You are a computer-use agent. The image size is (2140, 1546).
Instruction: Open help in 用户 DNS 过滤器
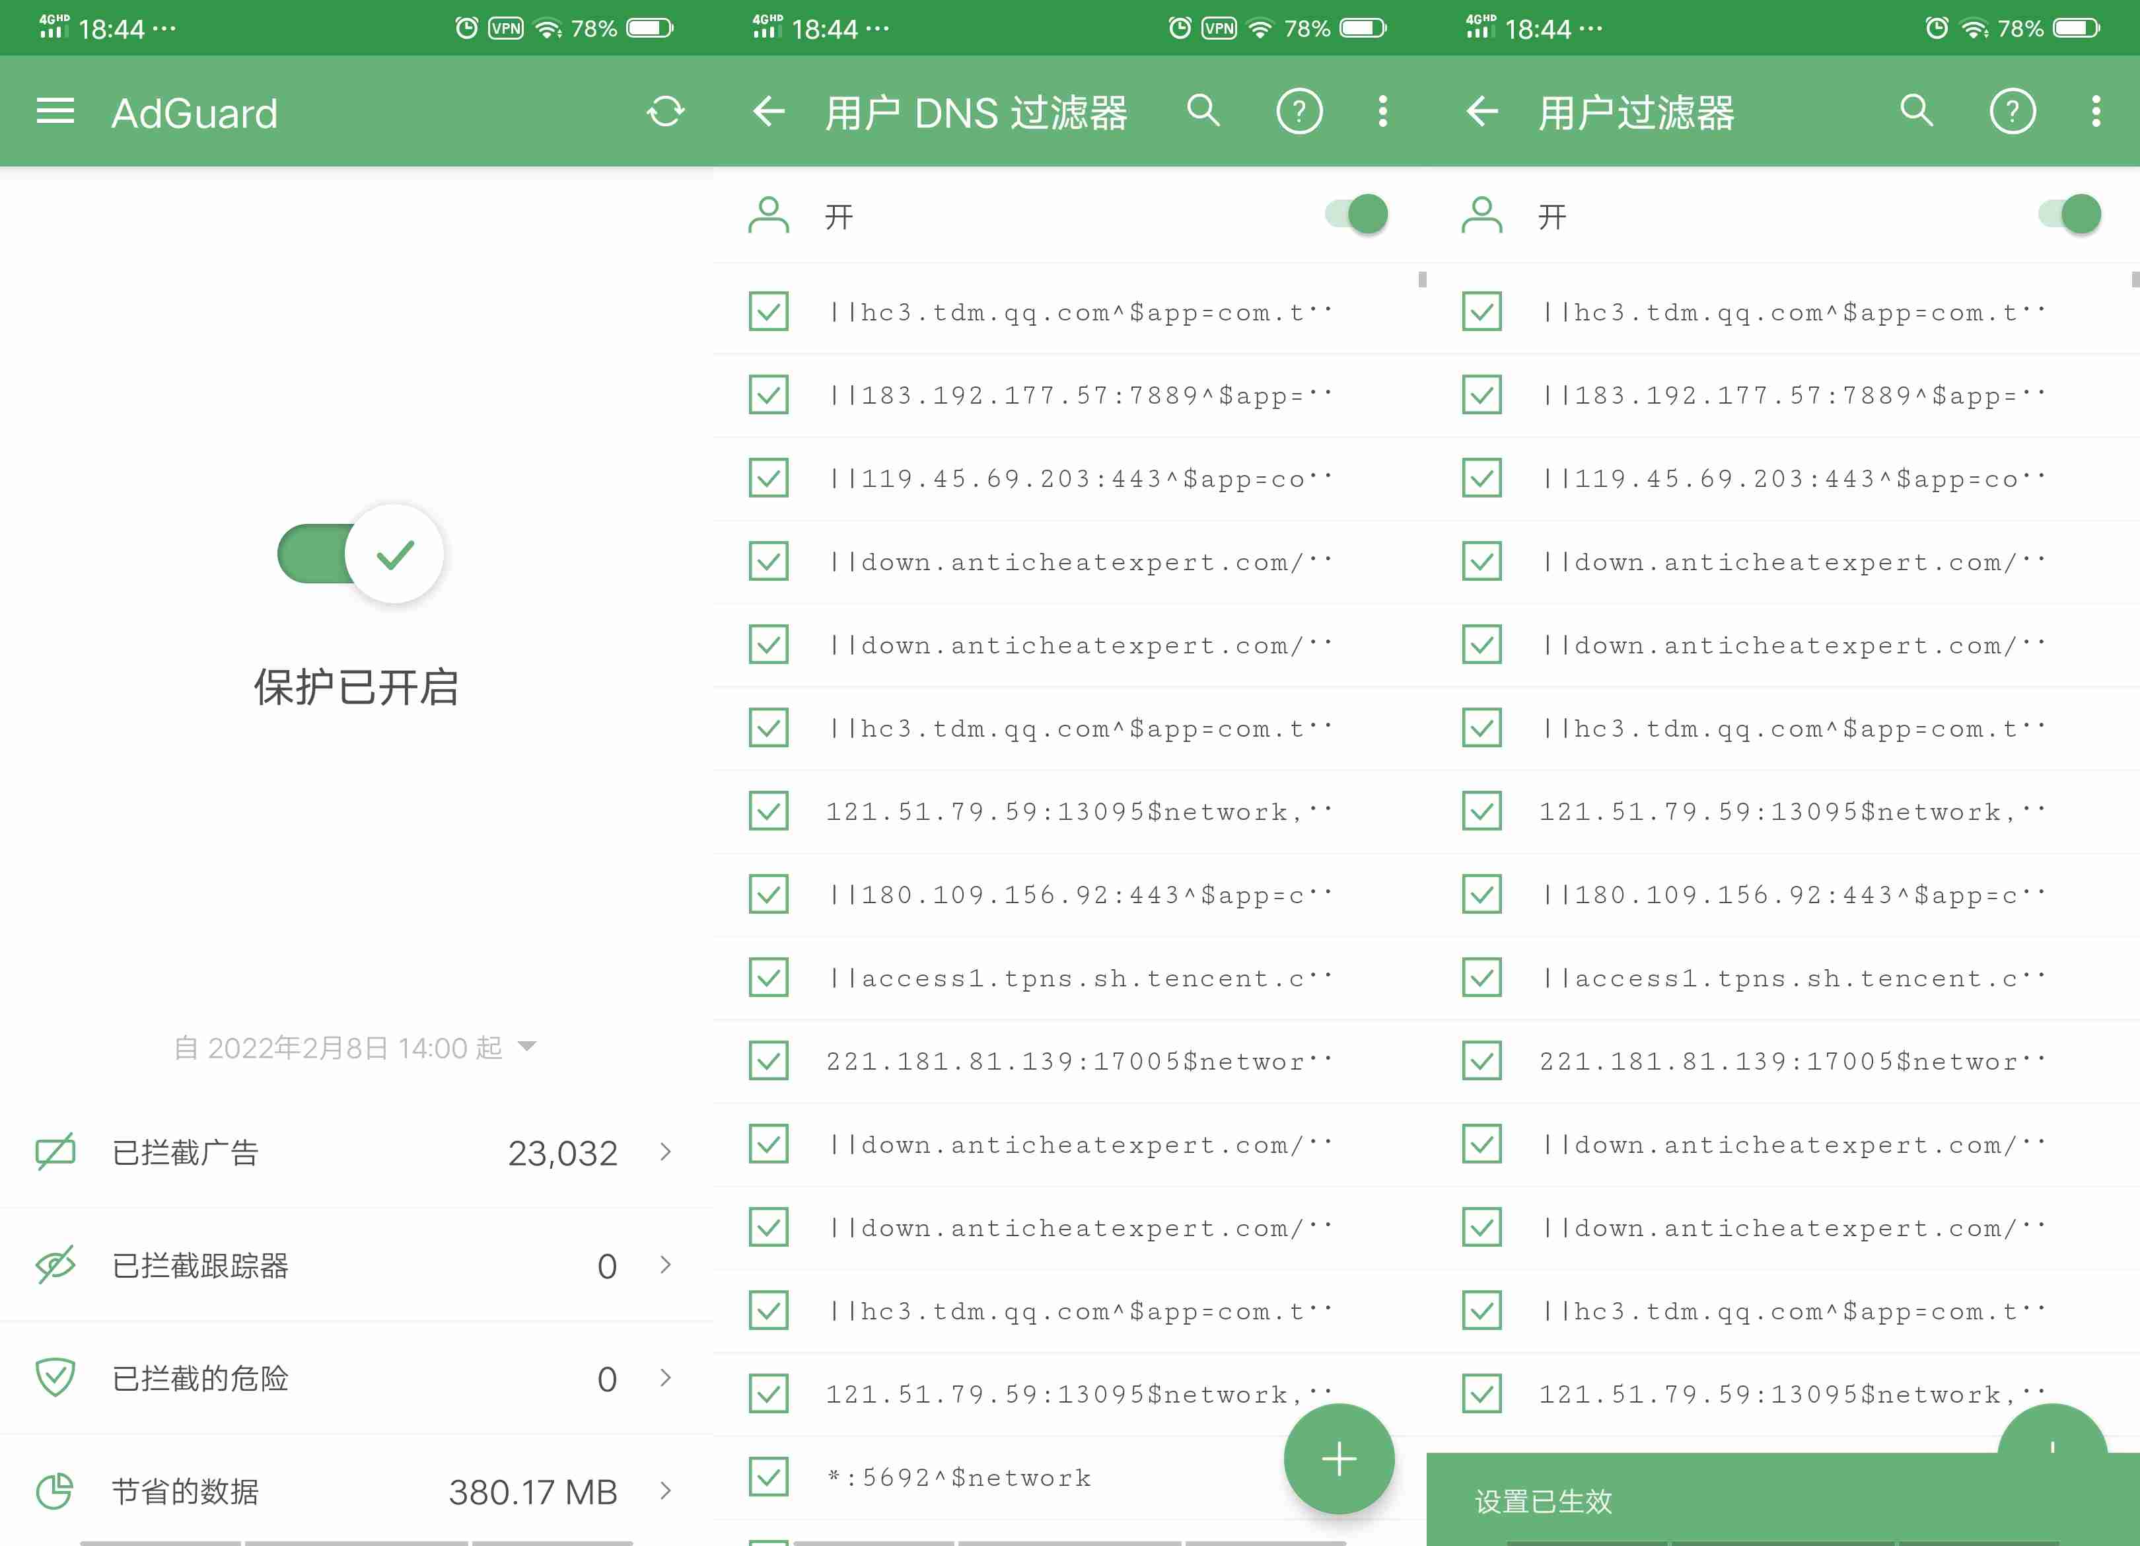pos(1299,112)
